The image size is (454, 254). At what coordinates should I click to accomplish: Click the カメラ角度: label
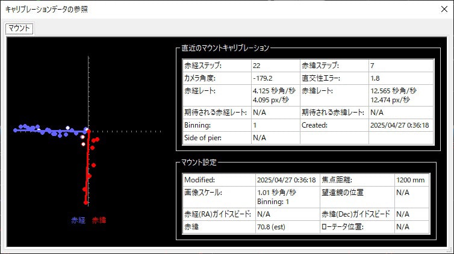click(200, 78)
